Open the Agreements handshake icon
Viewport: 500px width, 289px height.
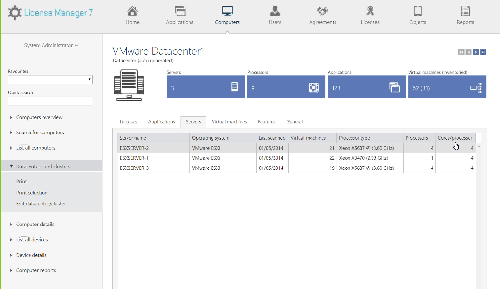(323, 11)
